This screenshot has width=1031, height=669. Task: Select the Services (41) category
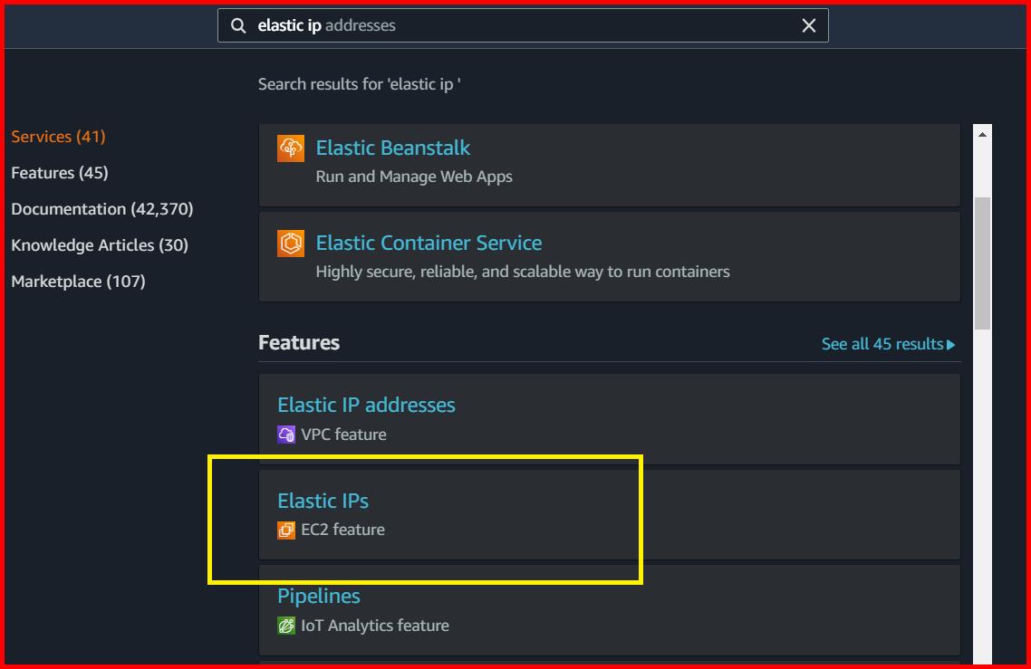click(x=58, y=136)
